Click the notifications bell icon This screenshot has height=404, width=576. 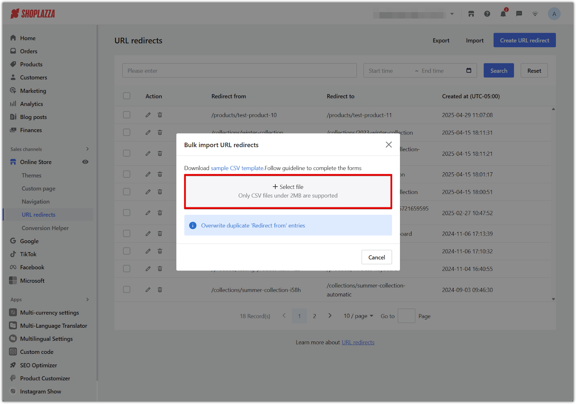point(503,14)
